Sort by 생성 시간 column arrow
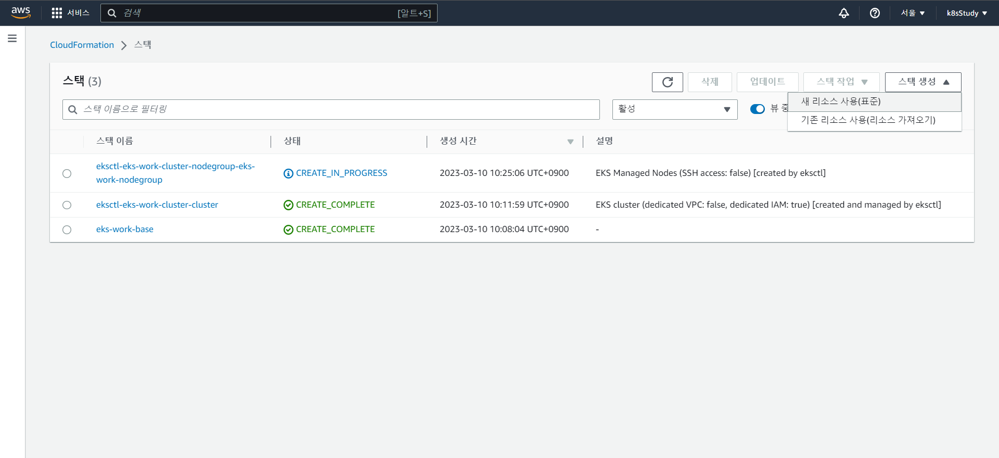Viewport: 999px width, 458px height. coord(570,142)
